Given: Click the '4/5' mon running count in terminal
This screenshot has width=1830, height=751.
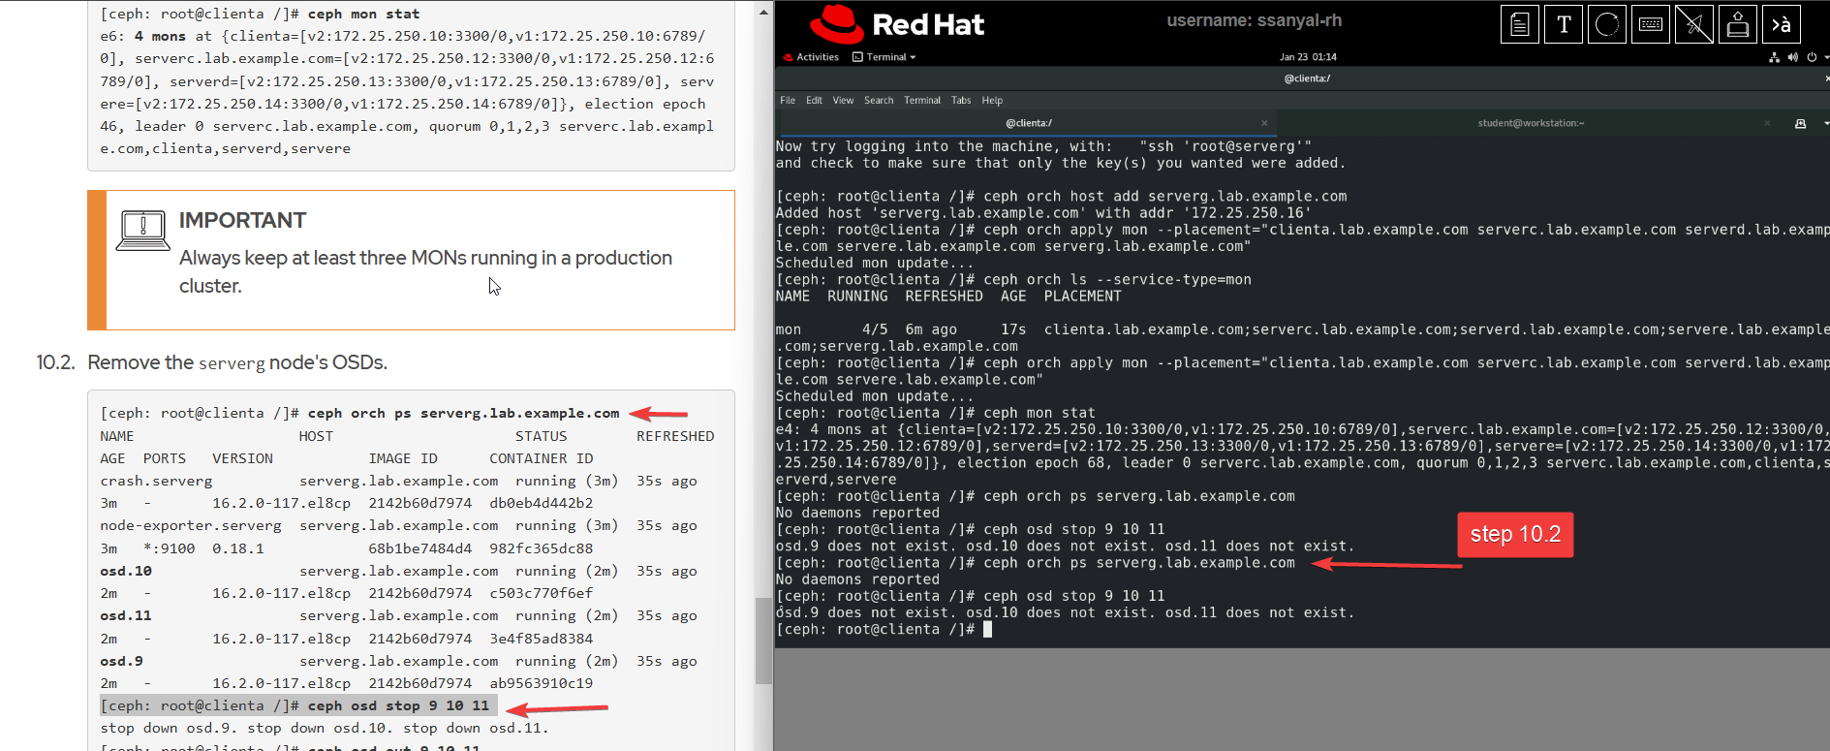Looking at the screenshot, I should [875, 330].
